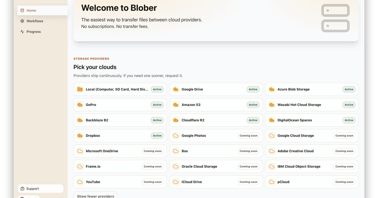
Task: Click the Support help-circle icon
Action: 22,189
